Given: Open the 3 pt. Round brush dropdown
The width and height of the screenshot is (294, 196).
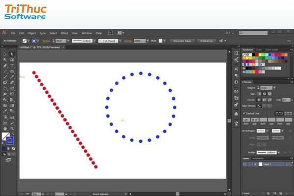Looking at the screenshot, I should (x=120, y=41).
